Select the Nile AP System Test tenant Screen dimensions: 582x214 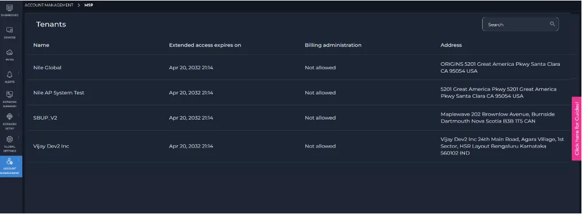(x=59, y=93)
